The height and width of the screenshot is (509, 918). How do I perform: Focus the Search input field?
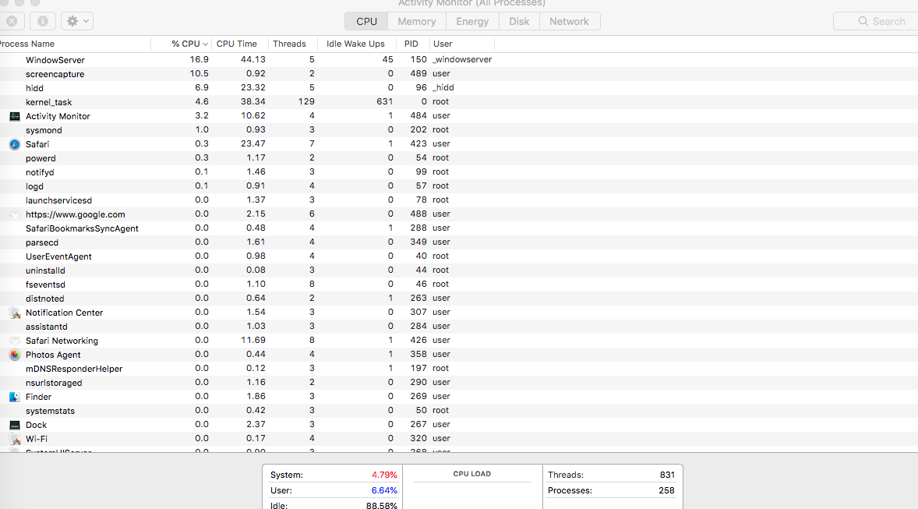click(876, 21)
